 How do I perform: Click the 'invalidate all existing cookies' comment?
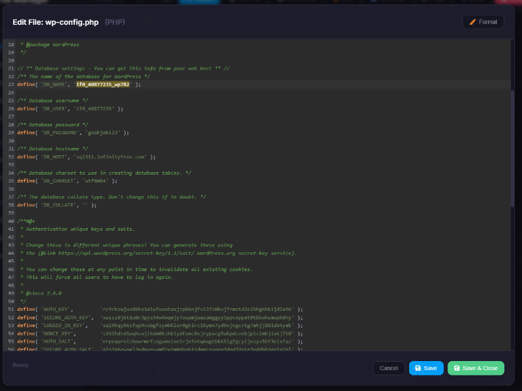(136, 269)
